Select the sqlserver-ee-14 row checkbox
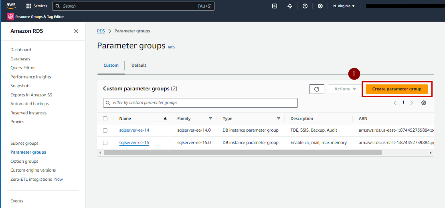 [105, 130]
